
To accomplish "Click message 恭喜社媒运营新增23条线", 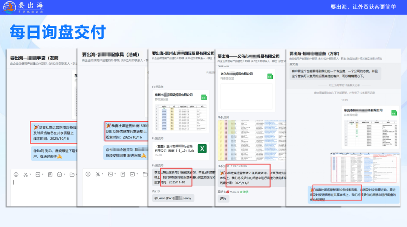I will (x=54, y=133).
